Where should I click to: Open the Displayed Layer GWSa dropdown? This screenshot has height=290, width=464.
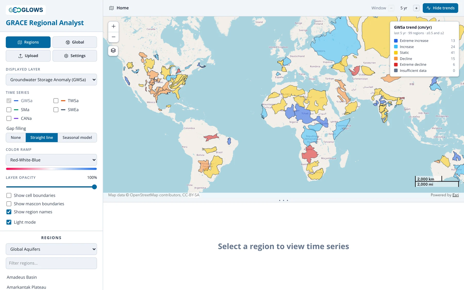tap(51, 80)
